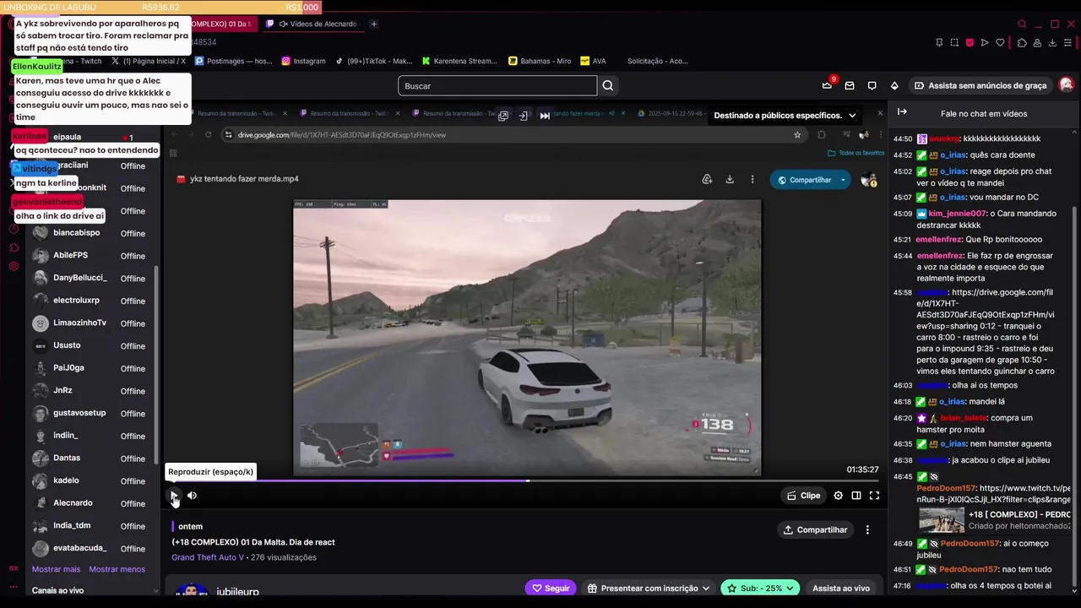Open the Bahamas - Miro bookmark
The height and width of the screenshot is (608, 1081).
click(x=540, y=61)
